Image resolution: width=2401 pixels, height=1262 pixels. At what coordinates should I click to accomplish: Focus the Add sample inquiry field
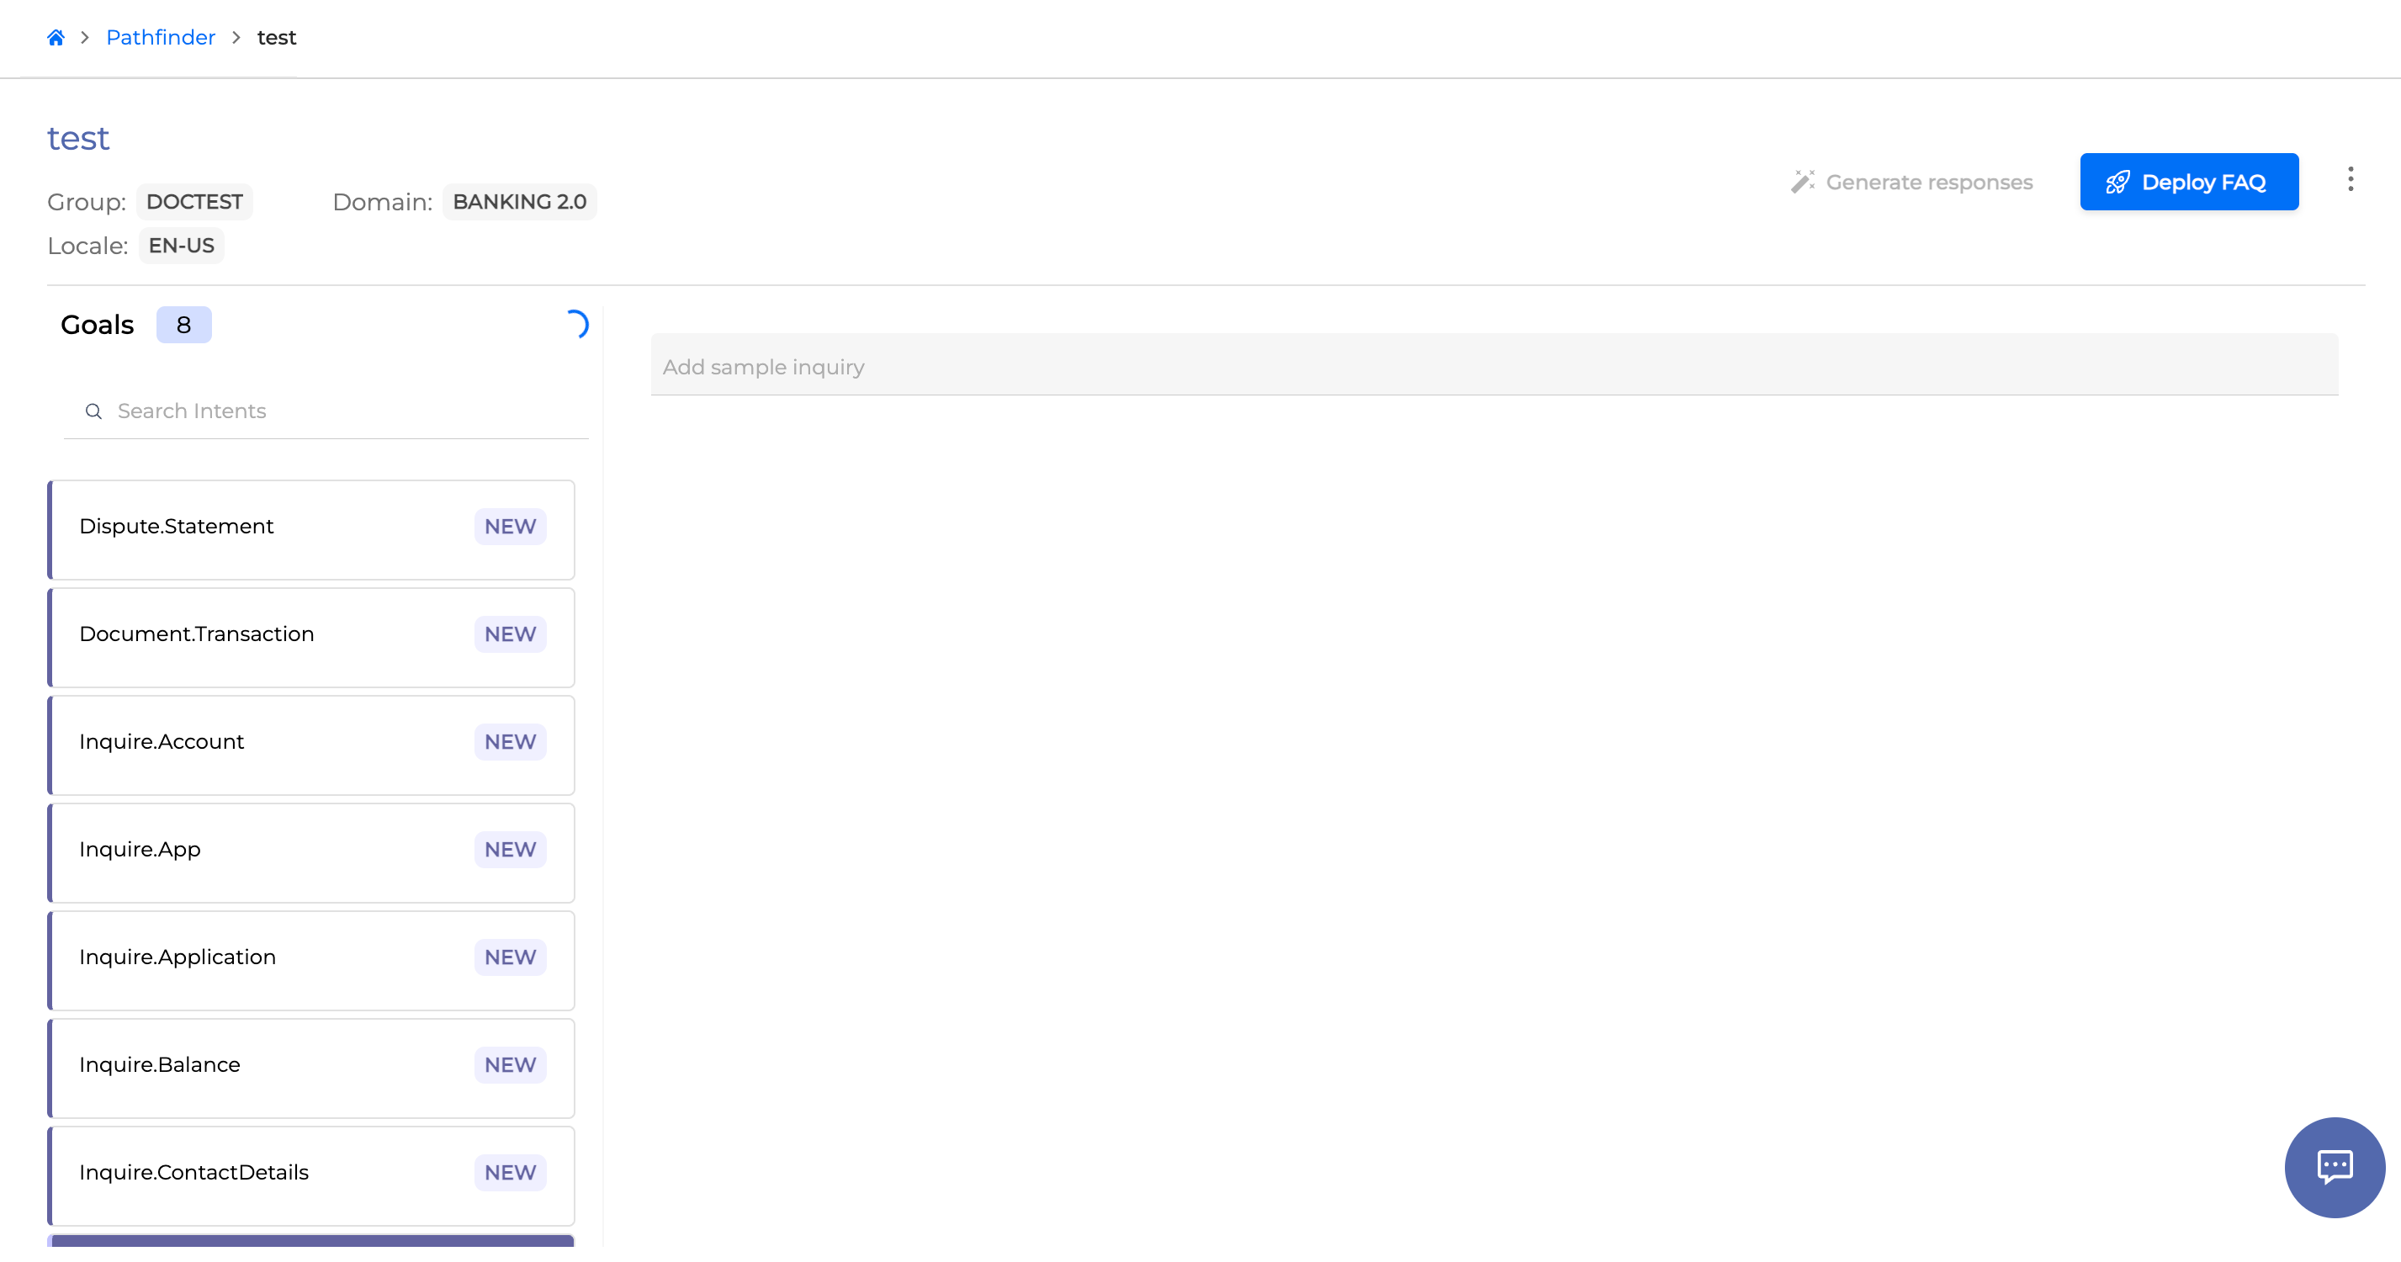coord(1493,366)
